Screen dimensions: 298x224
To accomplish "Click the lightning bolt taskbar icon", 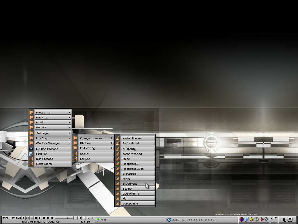I will pos(24,218).
